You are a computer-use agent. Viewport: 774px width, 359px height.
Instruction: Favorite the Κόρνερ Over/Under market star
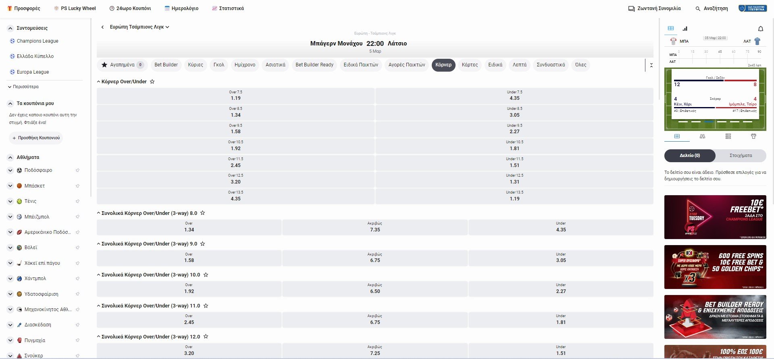click(x=152, y=82)
